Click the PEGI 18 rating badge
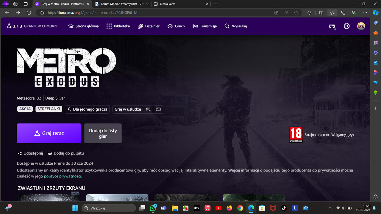The width and height of the screenshot is (381, 214). (296, 135)
